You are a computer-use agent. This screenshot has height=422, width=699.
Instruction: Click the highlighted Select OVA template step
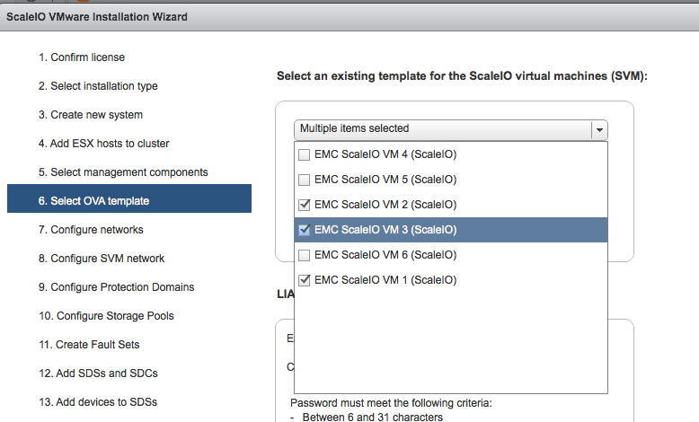tap(93, 201)
